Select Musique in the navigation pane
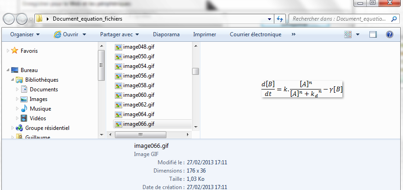The height and width of the screenshot is (190, 403). tap(40, 109)
